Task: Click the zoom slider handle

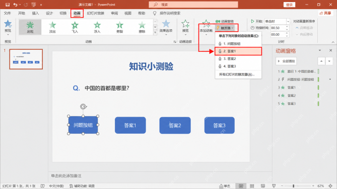Action: (293, 186)
